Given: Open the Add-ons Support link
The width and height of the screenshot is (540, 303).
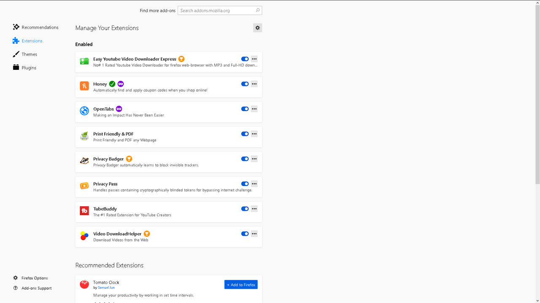Looking at the screenshot, I should [32, 288].
